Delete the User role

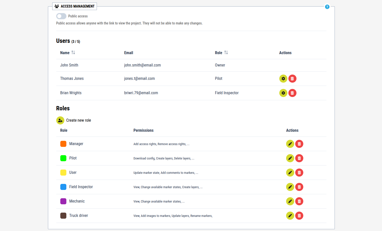pos(299,173)
